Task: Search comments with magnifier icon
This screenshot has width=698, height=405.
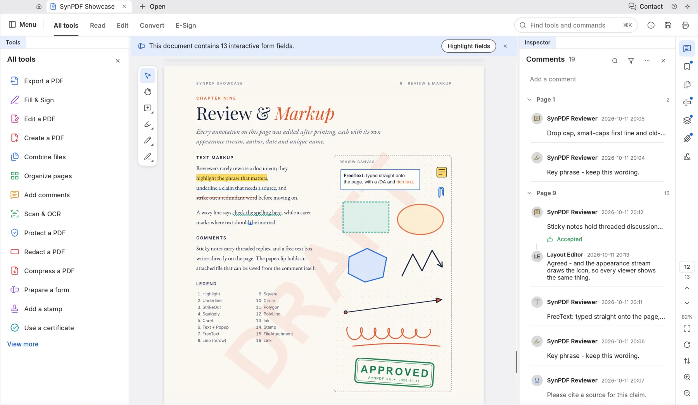Action: [x=615, y=61]
